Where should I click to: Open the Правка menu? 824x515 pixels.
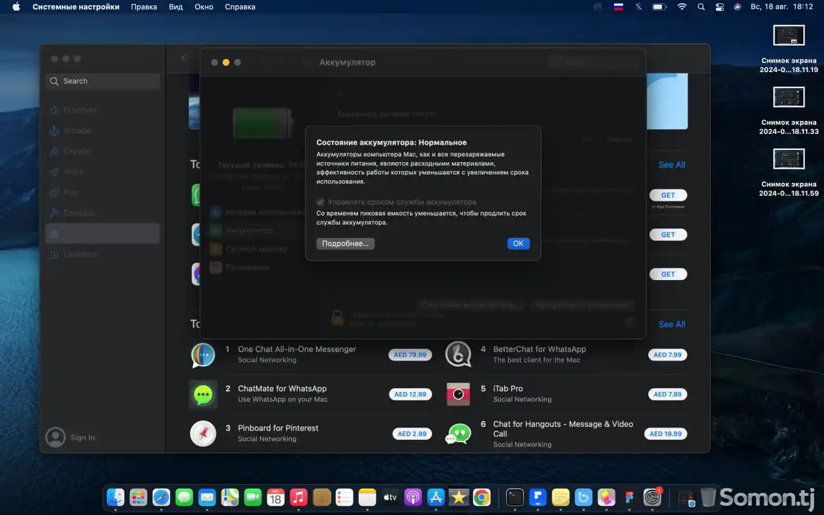144,7
